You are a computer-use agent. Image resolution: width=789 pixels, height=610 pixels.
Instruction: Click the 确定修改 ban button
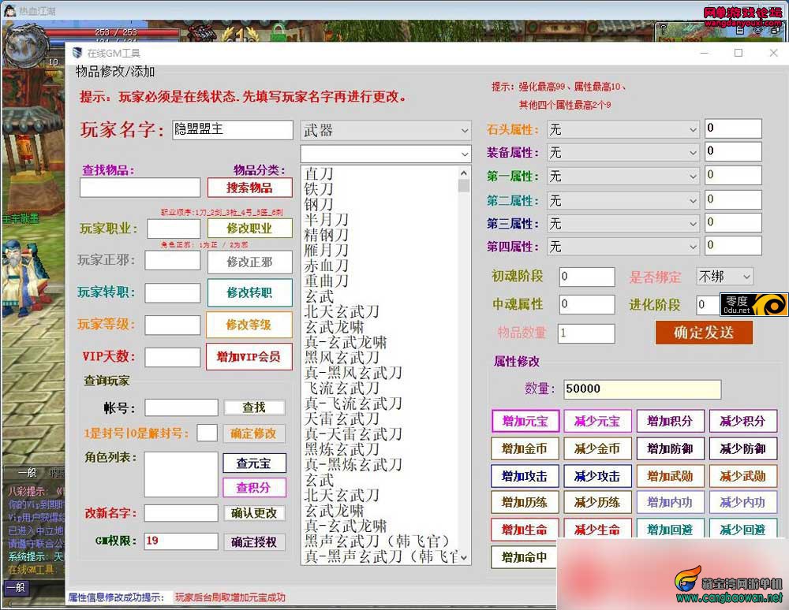tap(254, 433)
